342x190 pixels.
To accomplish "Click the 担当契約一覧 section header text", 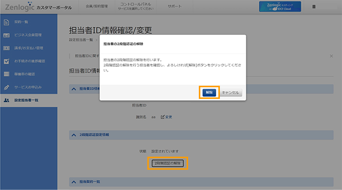I will [x=89, y=182].
